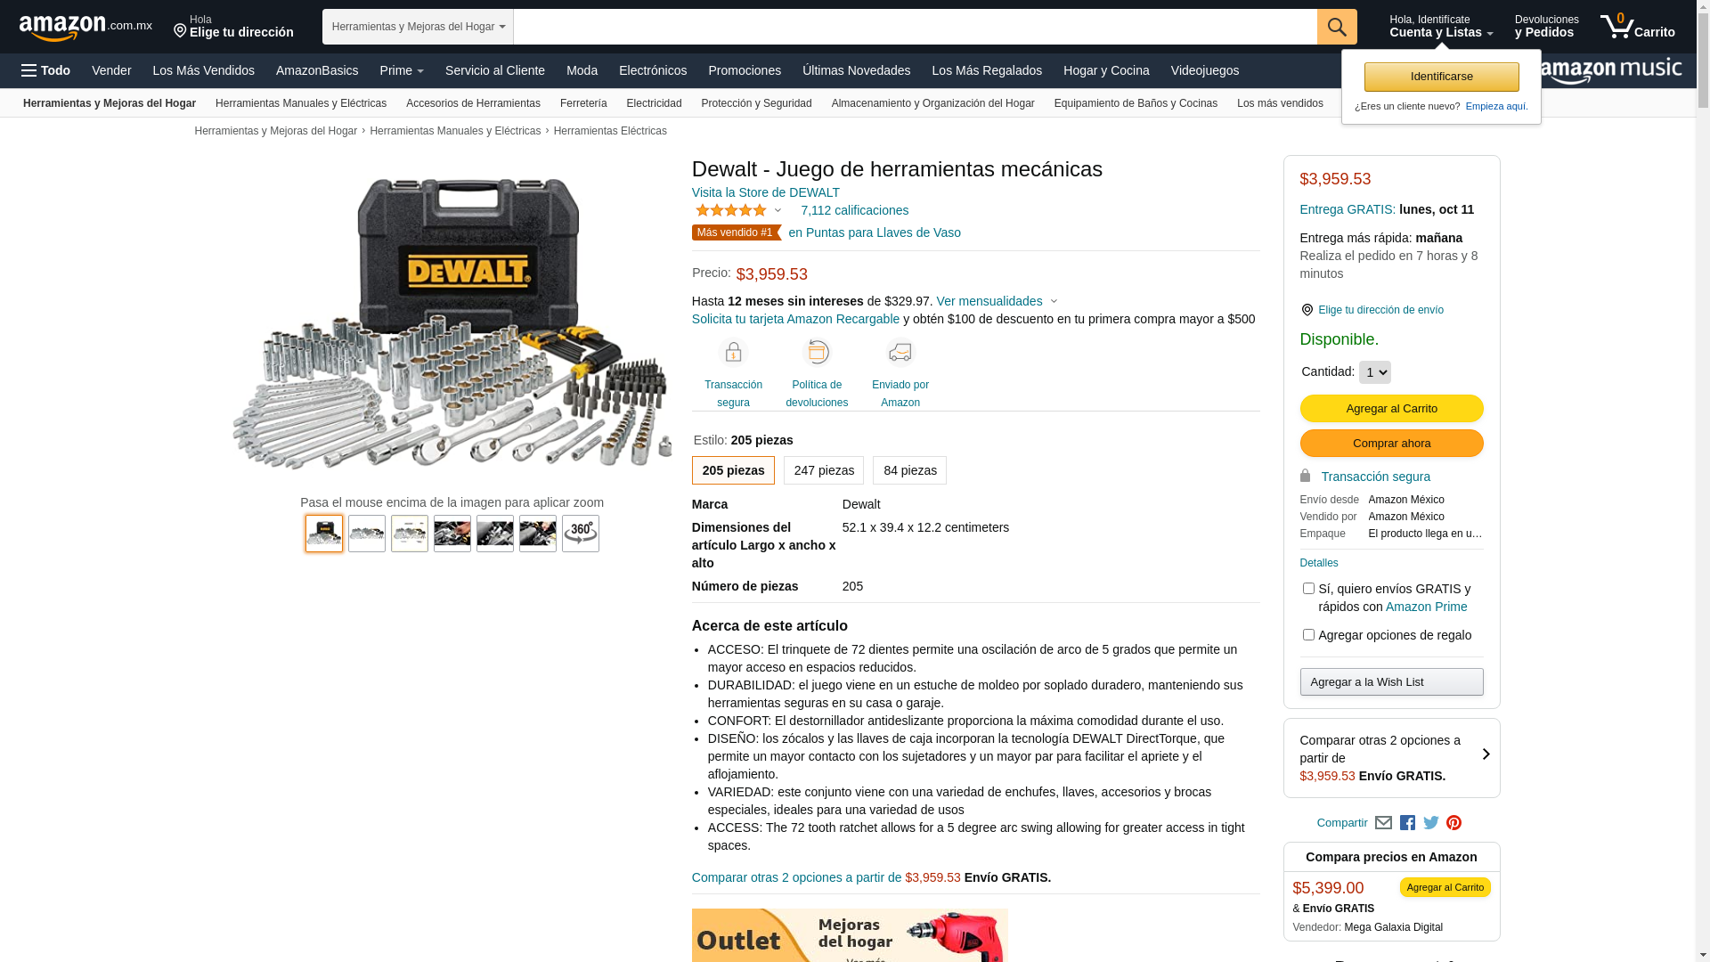Open the 360 degree view thumbnail
Image resolution: width=1710 pixels, height=962 pixels.
point(581,534)
